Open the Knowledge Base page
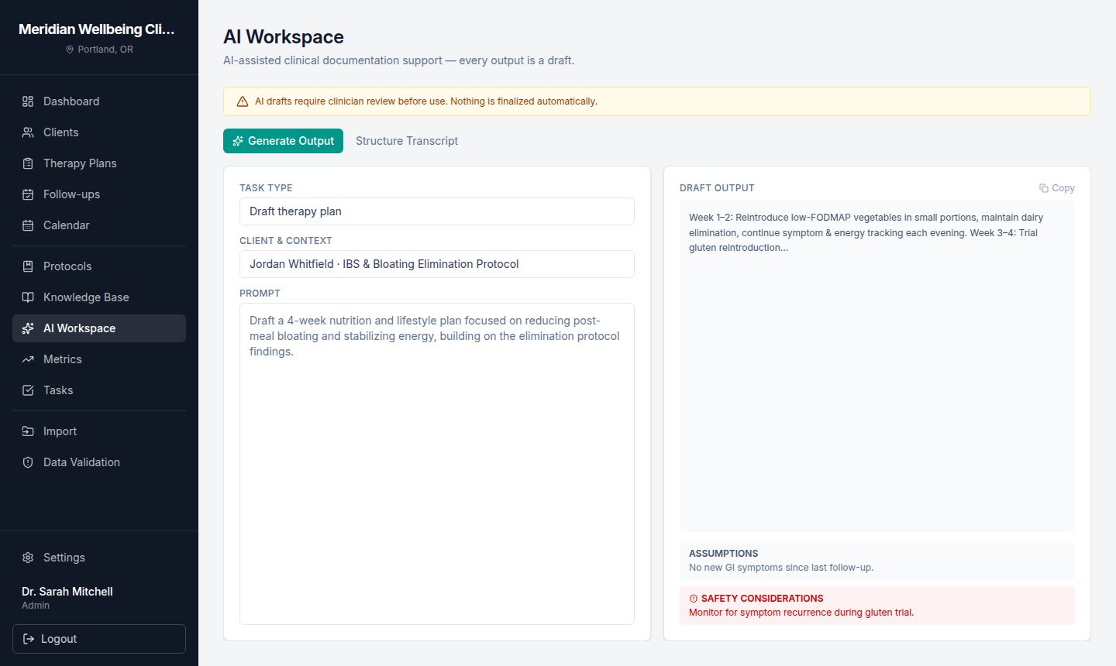This screenshot has width=1116, height=666. [99, 297]
